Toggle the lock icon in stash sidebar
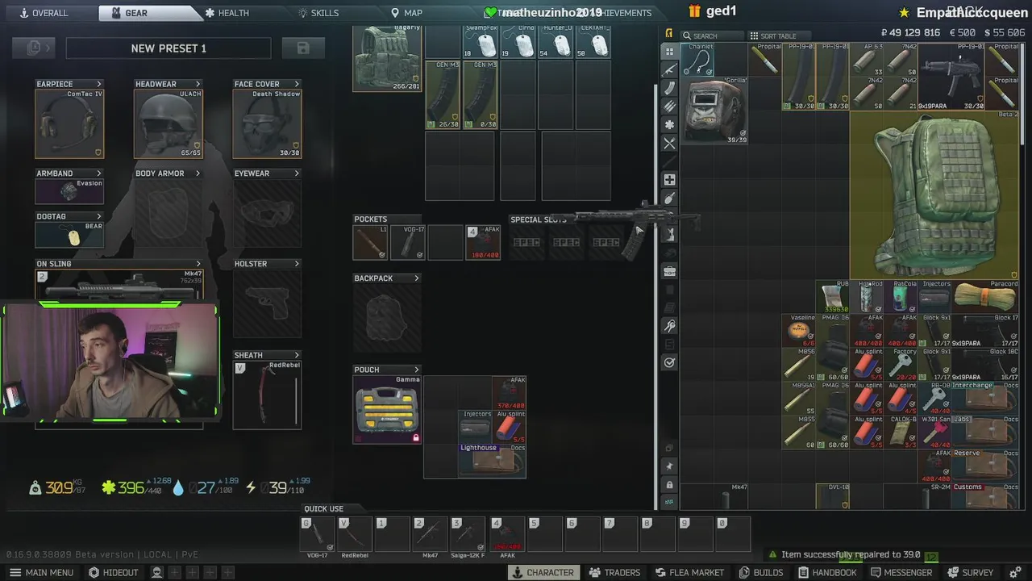 (669, 484)
